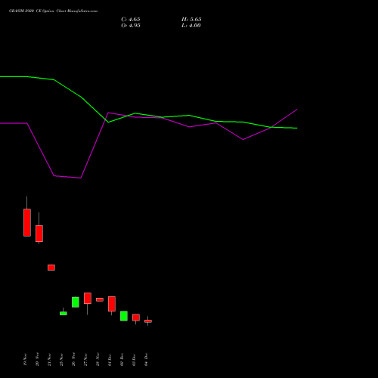Select the red candlestick for 01 Dec
Image resolution: width=378 pixels, height=378 pixels.
pos(112,304)
